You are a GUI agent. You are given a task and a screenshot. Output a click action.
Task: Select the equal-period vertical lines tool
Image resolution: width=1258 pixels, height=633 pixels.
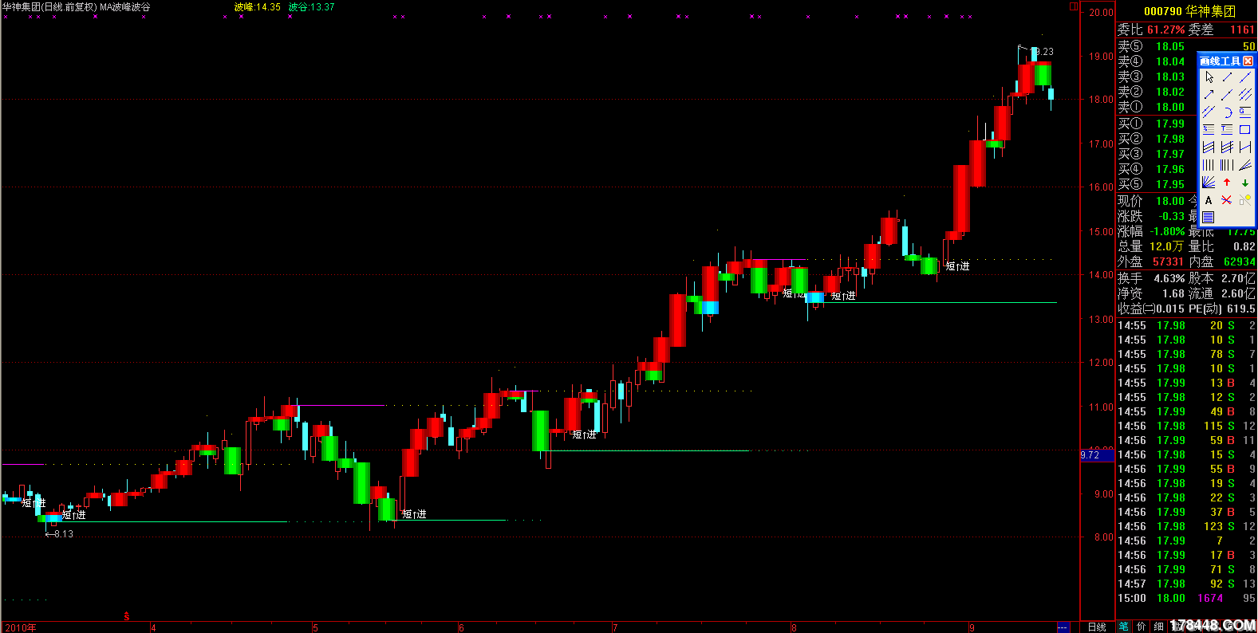point(1209,165)
